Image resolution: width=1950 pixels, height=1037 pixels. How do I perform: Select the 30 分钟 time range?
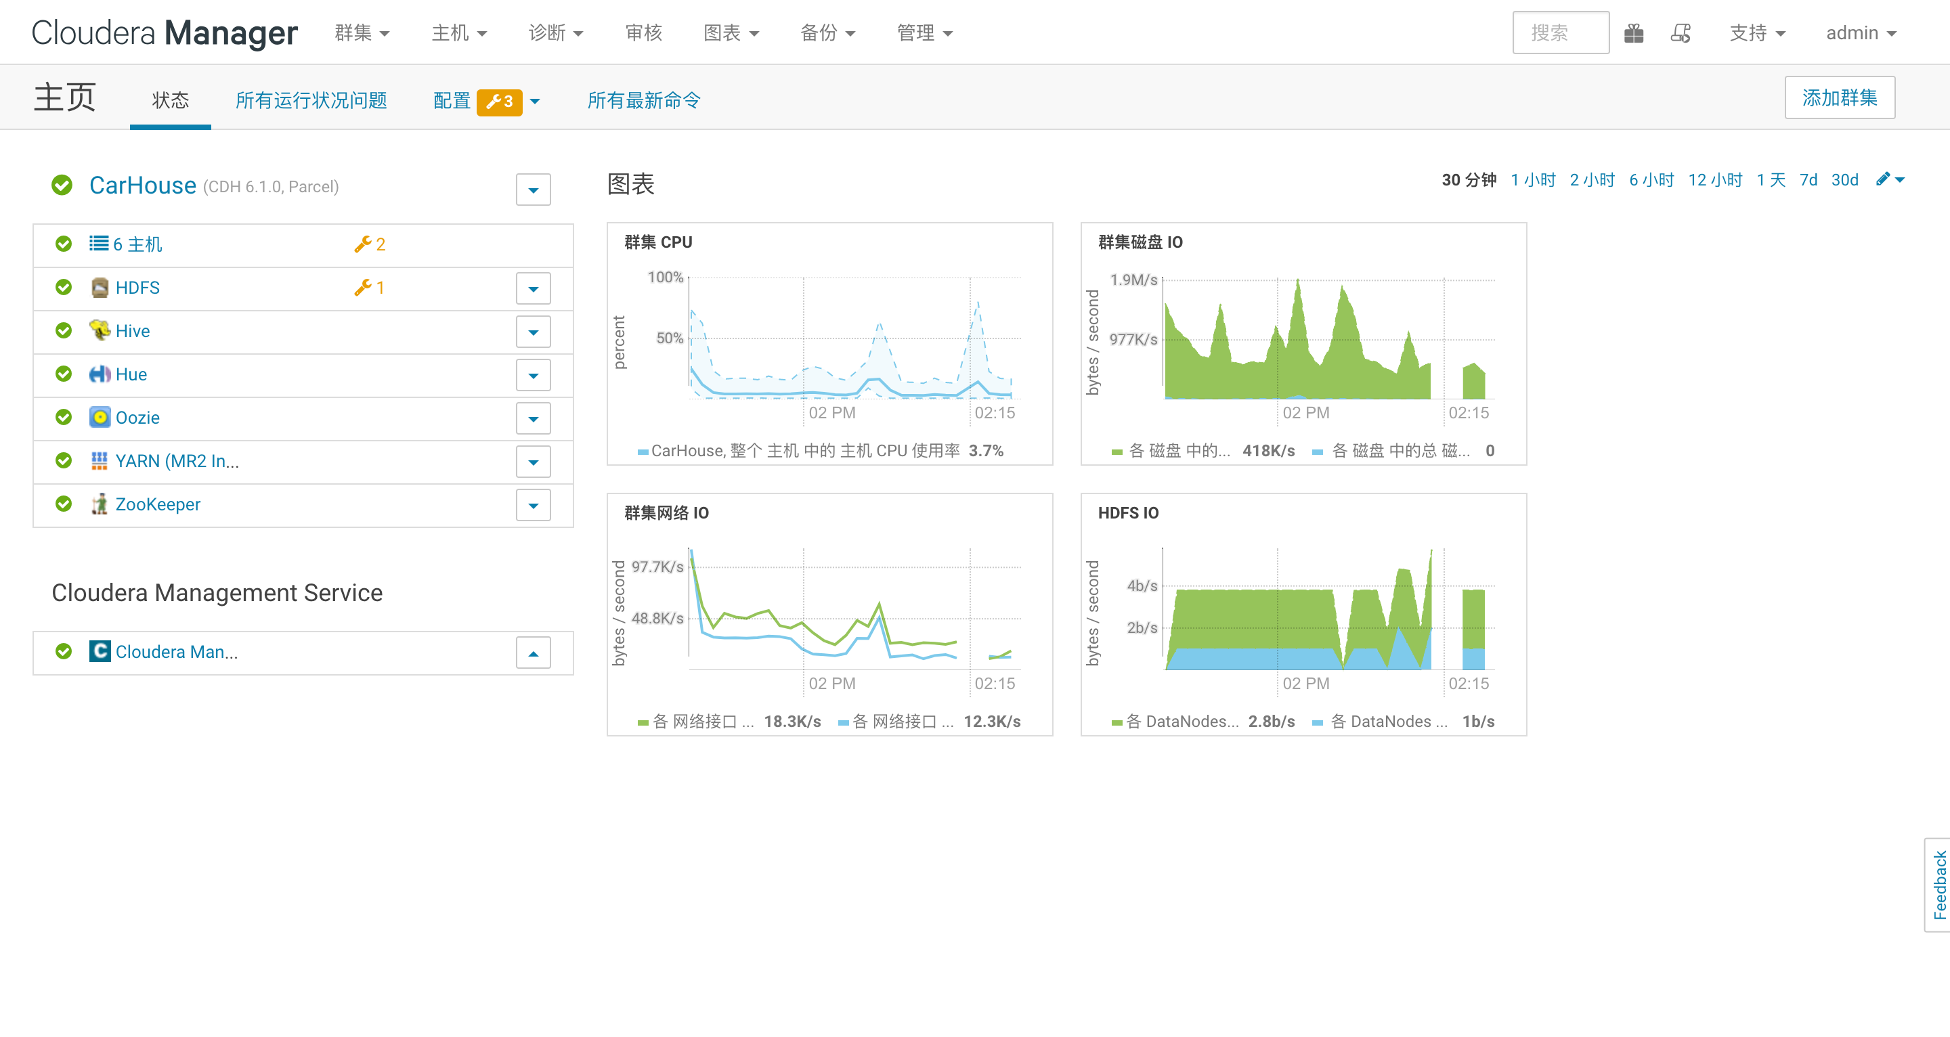point(1469,180)
